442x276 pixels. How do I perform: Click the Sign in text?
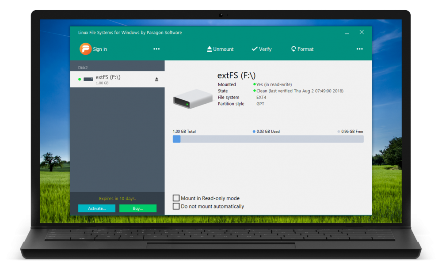tap(100, 49)
